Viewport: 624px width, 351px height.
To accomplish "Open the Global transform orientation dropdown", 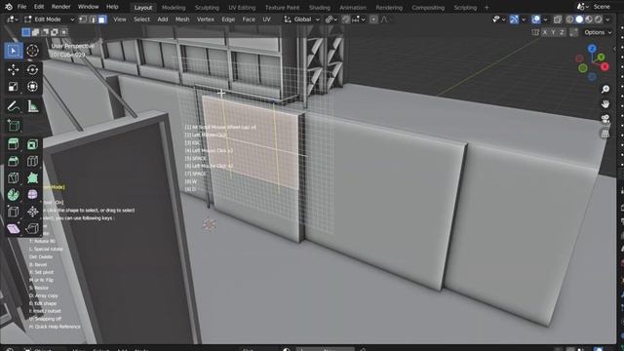I will 301,19.
